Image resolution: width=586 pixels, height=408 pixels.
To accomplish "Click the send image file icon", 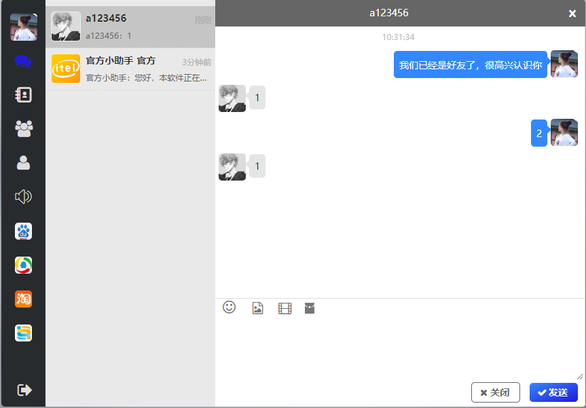I will click(x=257, y=308).
